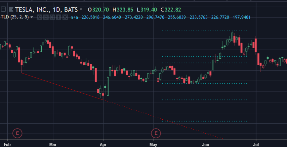Click the TLD value 233.5763
287x147 pixels.
(199, 17)
